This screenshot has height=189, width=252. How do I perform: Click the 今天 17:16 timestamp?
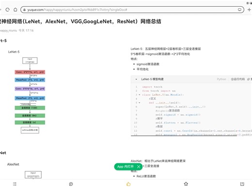click(26, 31)
